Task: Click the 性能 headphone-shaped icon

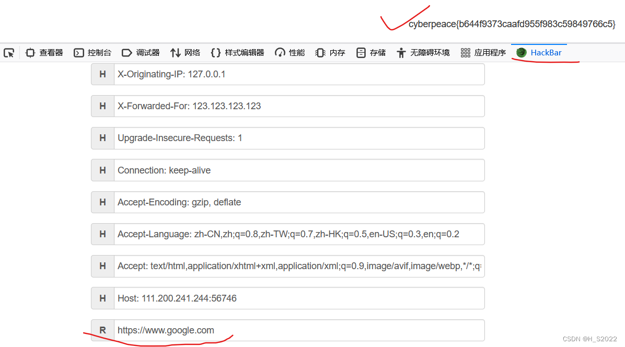Action: [280, 53]
